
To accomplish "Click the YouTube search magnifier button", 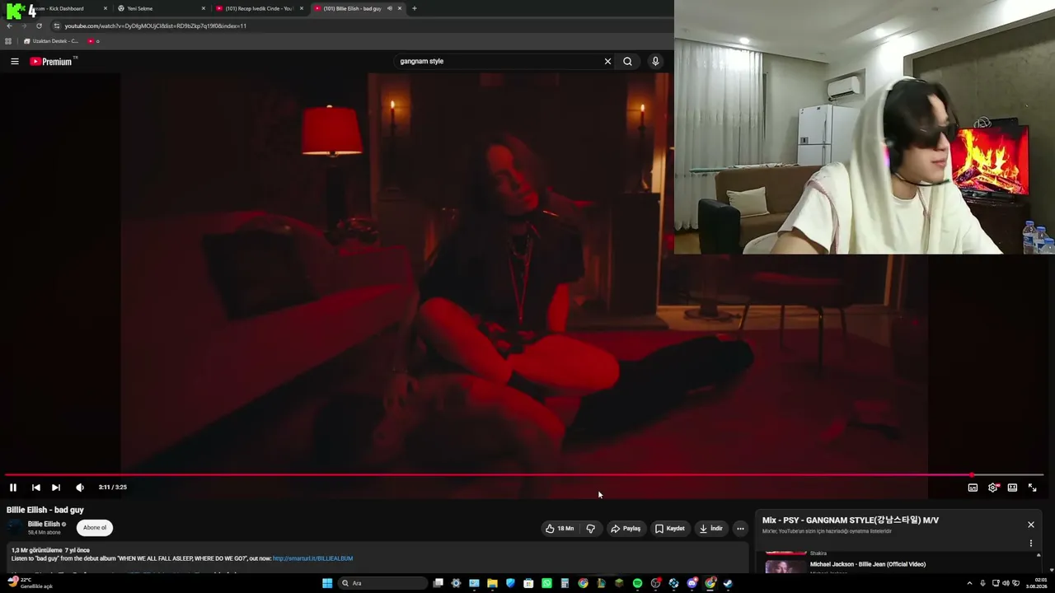I will click(627, 61).
